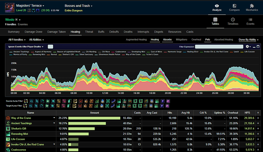The height and width of the screenshot is (152, 263).
Task: Open the Analyze view eye icon
Action: click(x=217, y=6)
